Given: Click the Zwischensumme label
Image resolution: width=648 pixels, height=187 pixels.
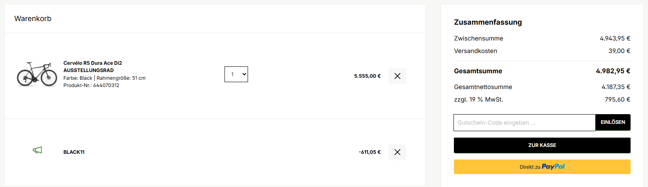Looking at the screenshot, I should 478,38.
